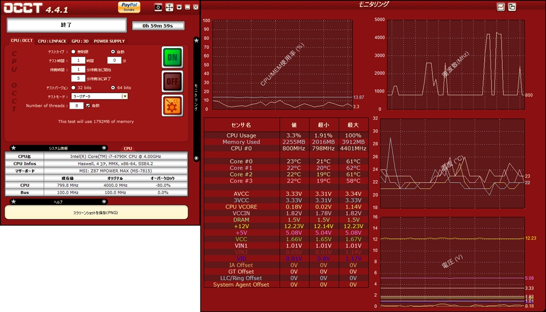Select the Memory Used sensor row
The height and width of the screenshot is (312, 546).
point(286,142)
